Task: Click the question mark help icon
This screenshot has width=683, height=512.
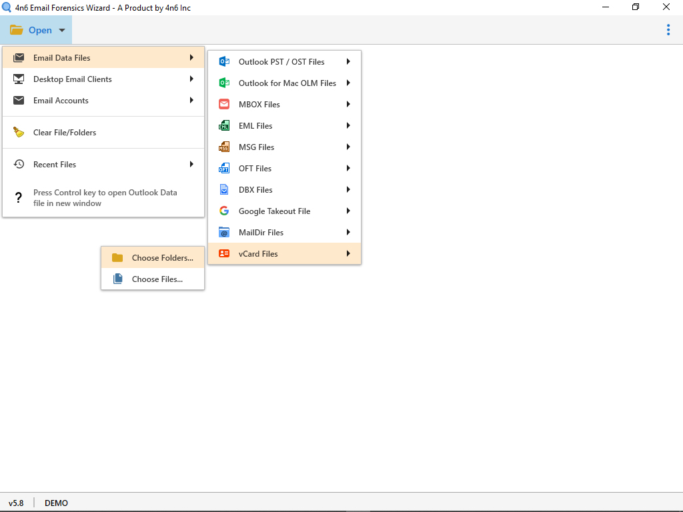Action: pos(18,197)
